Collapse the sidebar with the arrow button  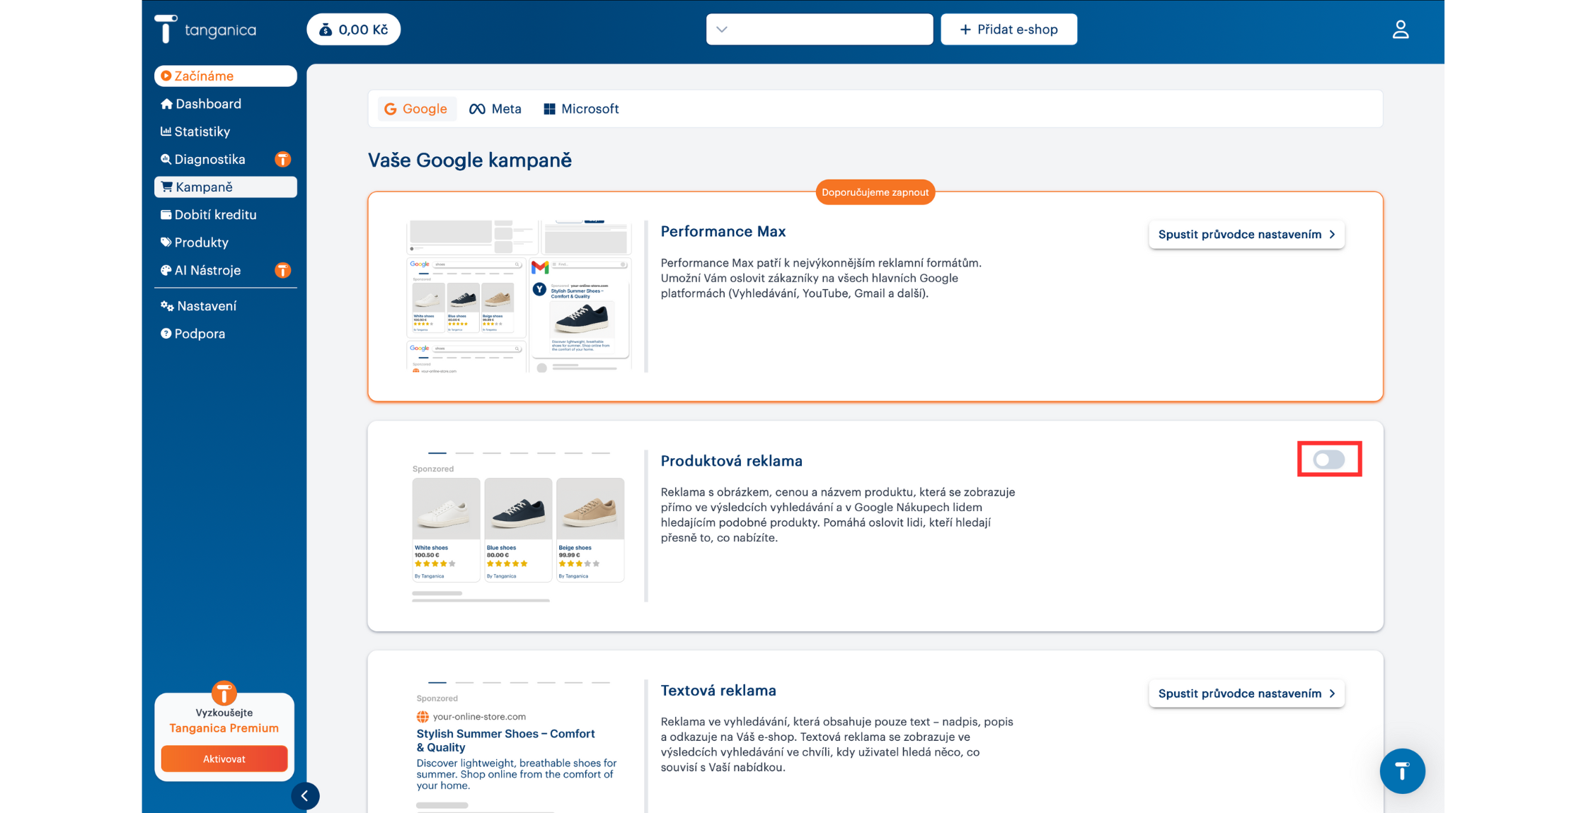(x=305, y=796)
